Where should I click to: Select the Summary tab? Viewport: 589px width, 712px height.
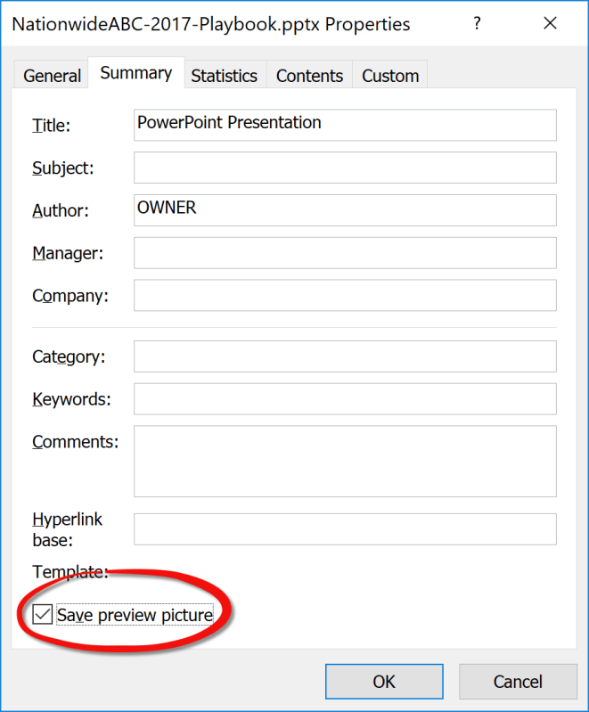click(136, 74)
